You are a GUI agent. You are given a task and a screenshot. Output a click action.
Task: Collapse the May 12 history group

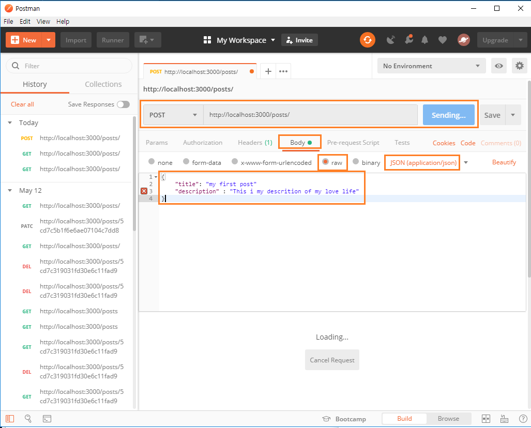coord(10,190)
